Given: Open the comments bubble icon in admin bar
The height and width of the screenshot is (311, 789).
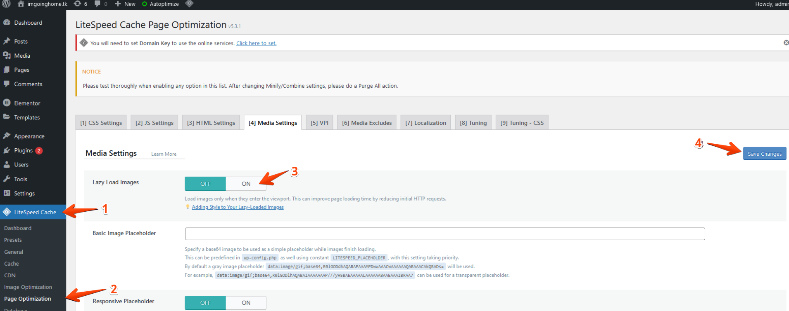Looking at the screenshot, I should (100, 4).
